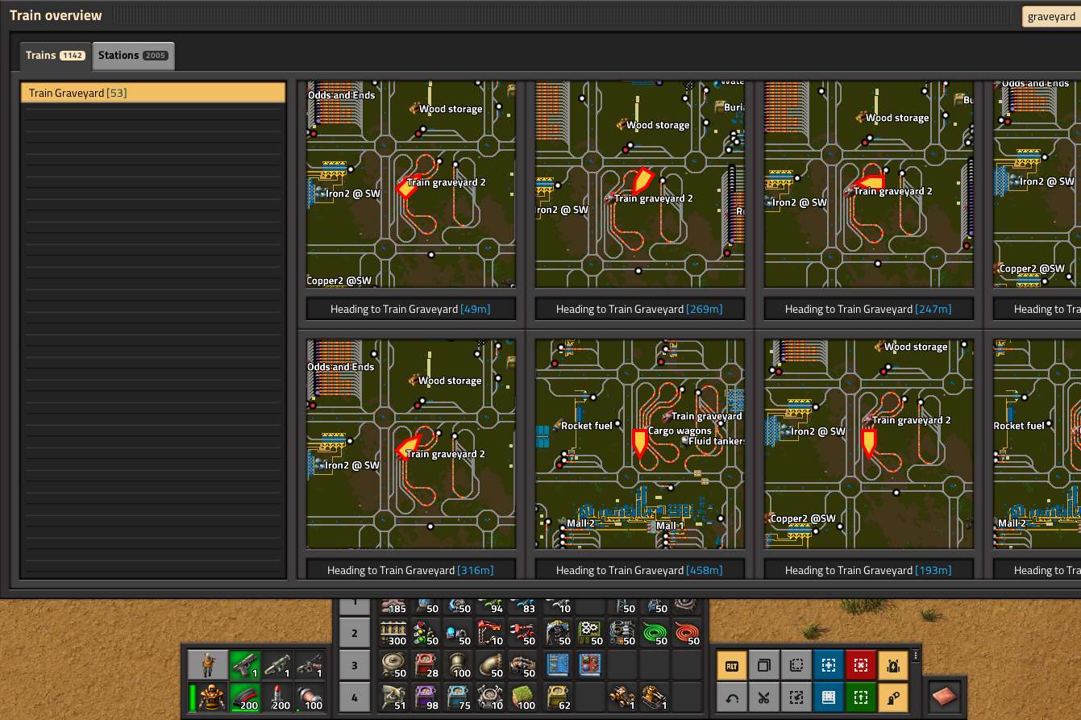The height and width of the screenshot is (720, 1081).
Task: Pick the car item in hotbar row 4
Action: point(622,697)
